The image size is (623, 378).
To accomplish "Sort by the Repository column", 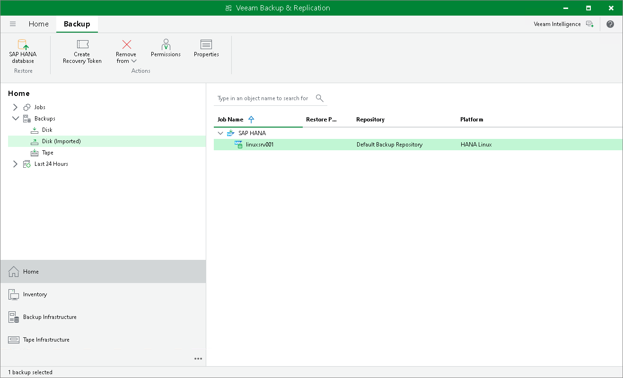I will click(x=370, y=120).
